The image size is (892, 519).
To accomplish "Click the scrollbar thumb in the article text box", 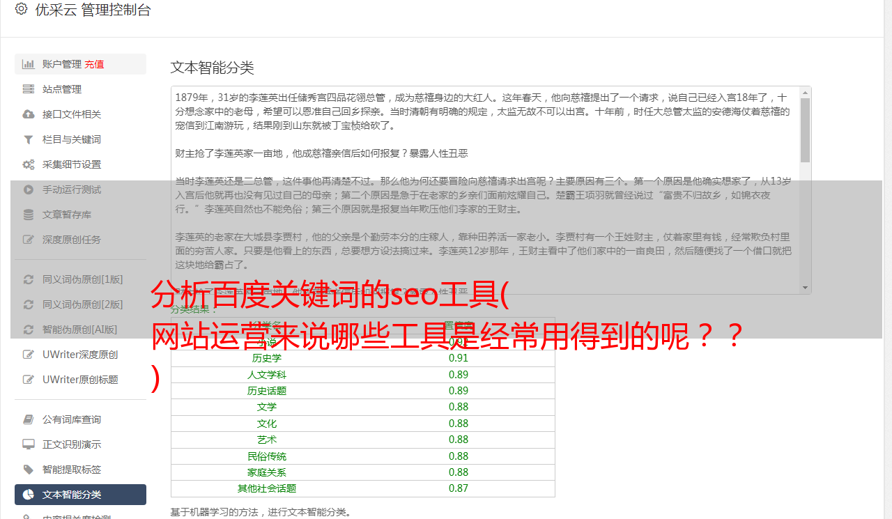I will coord(806,130).
